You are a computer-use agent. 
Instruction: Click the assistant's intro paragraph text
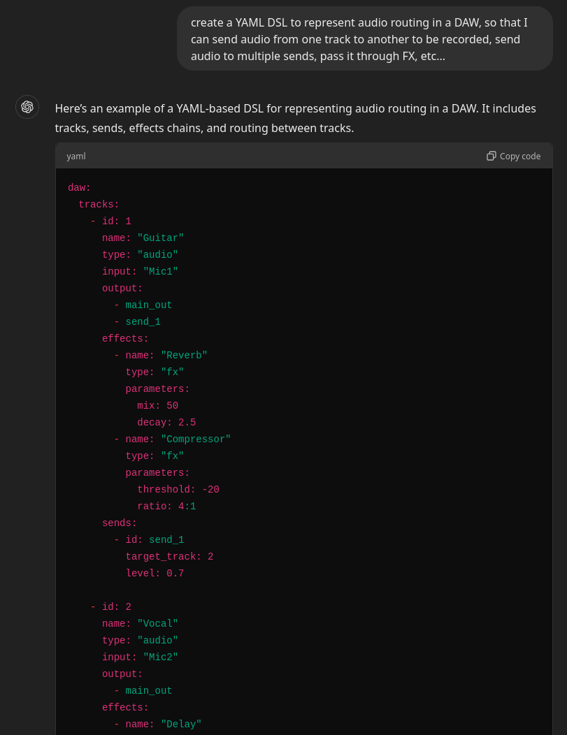pos(295,118)
